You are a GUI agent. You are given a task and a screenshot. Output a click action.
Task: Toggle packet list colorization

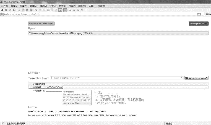coord(65,10)
